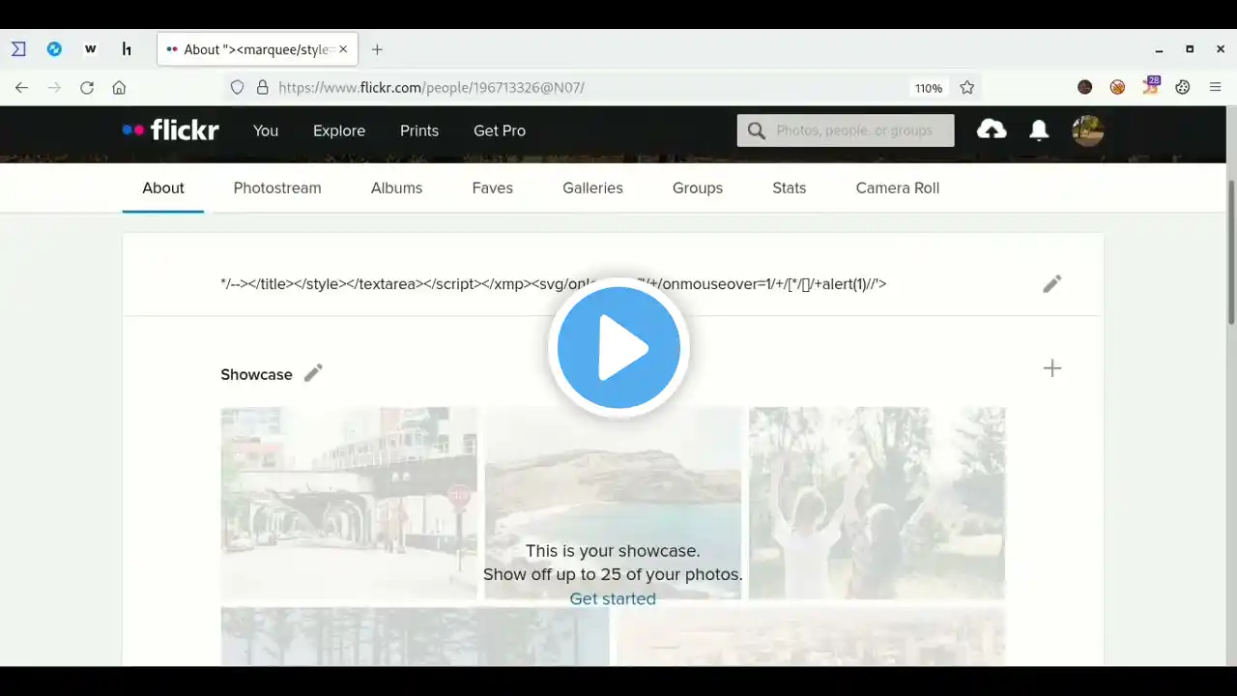This screenshot has width=1237, height=696.
Task: Open the pinned tab with the h icon
Action: coord(127,49)
